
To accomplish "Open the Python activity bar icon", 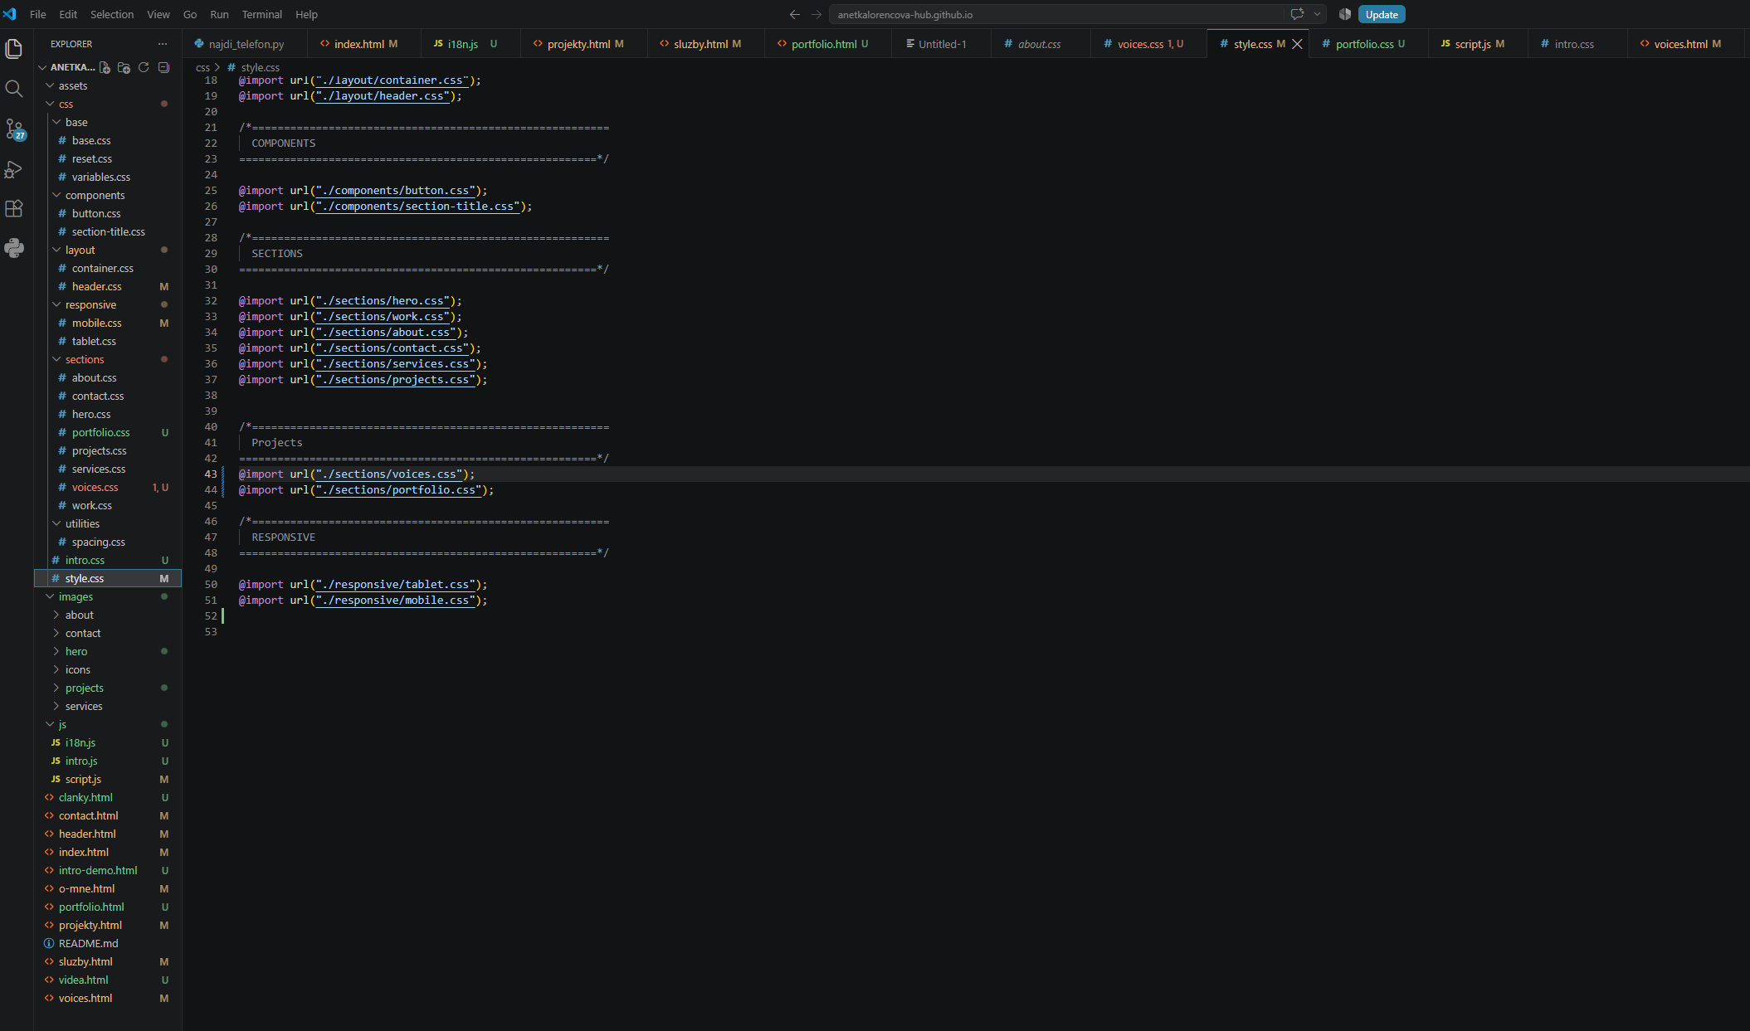I will (x=14, y=248).
